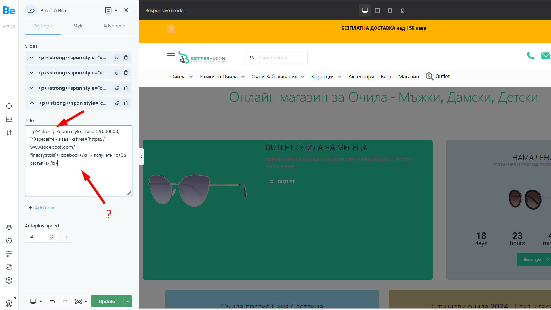This screenshot has height=310, width=551.
Task: Switch to the Style tab
Action: click(x=78, y=26)
